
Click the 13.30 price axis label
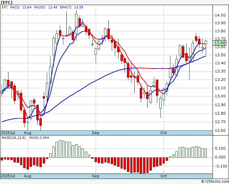[220, 71]
